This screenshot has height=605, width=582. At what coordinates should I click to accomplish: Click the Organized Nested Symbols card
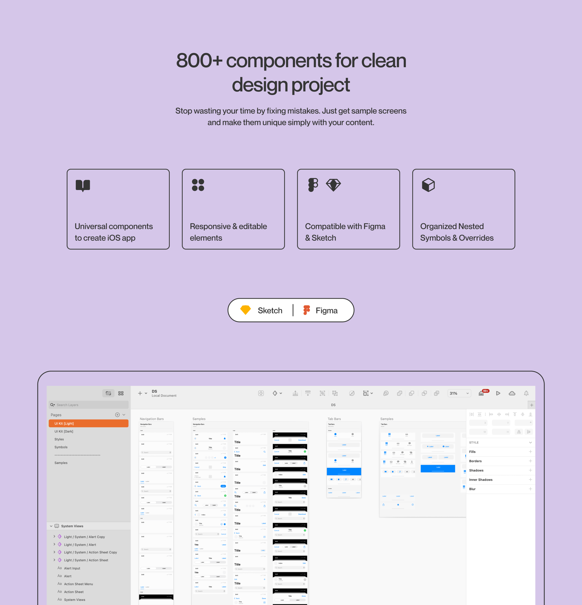(464, 209)
